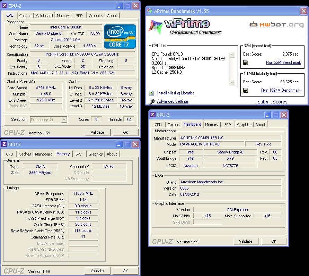This screenshot has width=309, height=276.
Task: Open SPD tab in top-left CPU-Z window
Action: (x=79, y=16)
